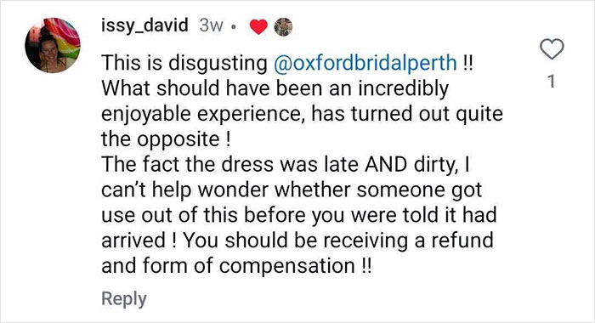Reply to issy_david's comment
595x323 pixels.
point(124,298)
